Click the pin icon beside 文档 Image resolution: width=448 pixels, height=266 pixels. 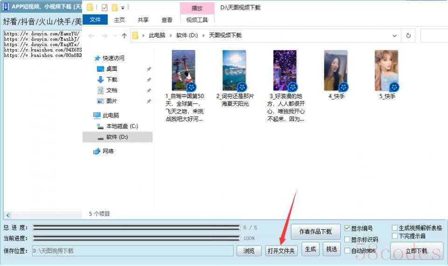coord(148,90)
